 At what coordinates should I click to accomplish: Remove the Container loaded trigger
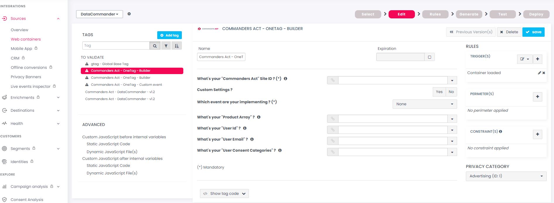[x=544, y=73]
